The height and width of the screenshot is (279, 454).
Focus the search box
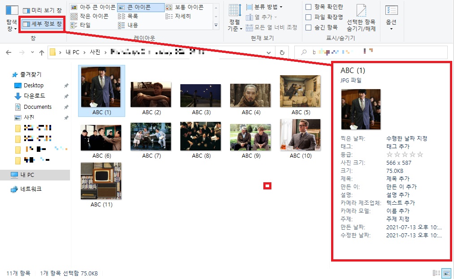pyautogui.click(x=371, y=52)
